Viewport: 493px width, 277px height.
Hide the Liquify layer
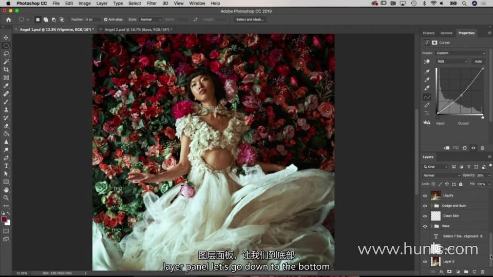pos(425,195)
